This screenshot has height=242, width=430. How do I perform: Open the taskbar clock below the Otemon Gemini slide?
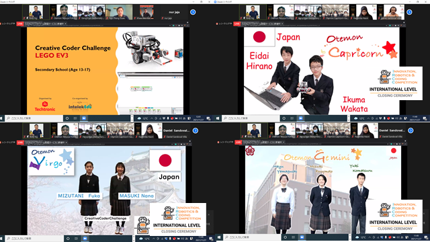[417, 237]
